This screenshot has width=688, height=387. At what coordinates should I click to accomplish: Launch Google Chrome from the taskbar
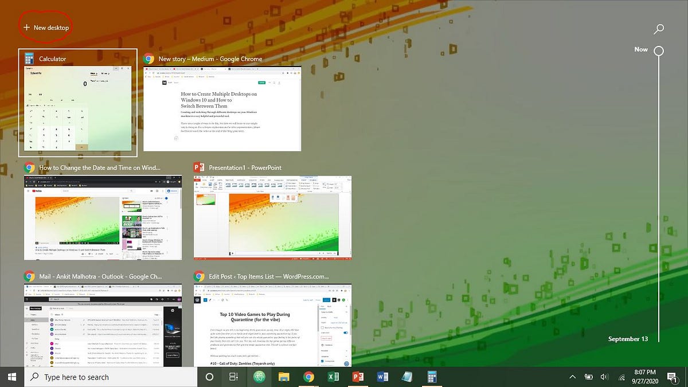click(309, 377)
